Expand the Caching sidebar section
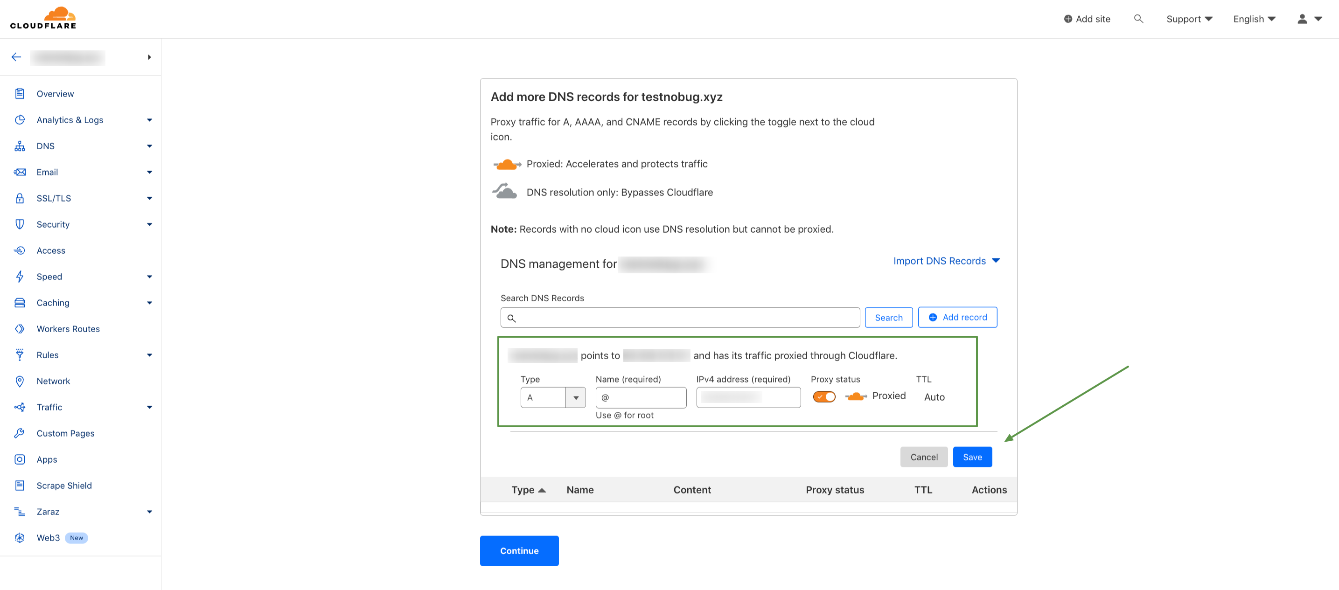 pyautogui.click(x=150, y=303)
